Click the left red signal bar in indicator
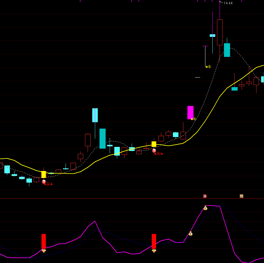This screenshot has width=264, height=263. coord(44,241)
